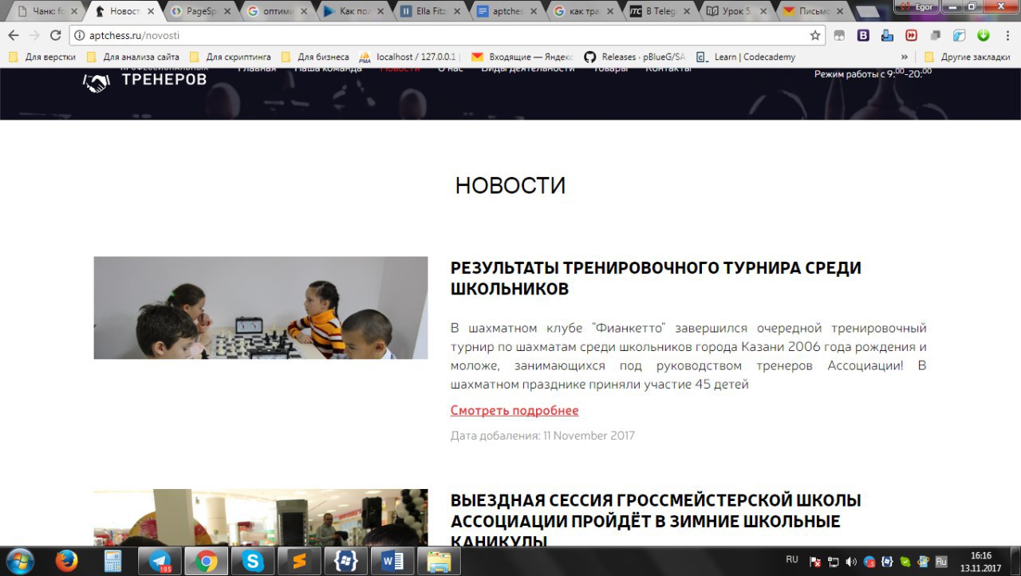Open the localhost / 127.0.0.1 bookmark
The height and width of the screenshot is (576, 1021).
(408, 57)
